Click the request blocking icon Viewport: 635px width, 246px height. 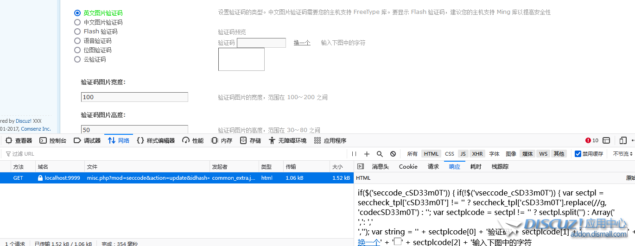tap(393, 154)
